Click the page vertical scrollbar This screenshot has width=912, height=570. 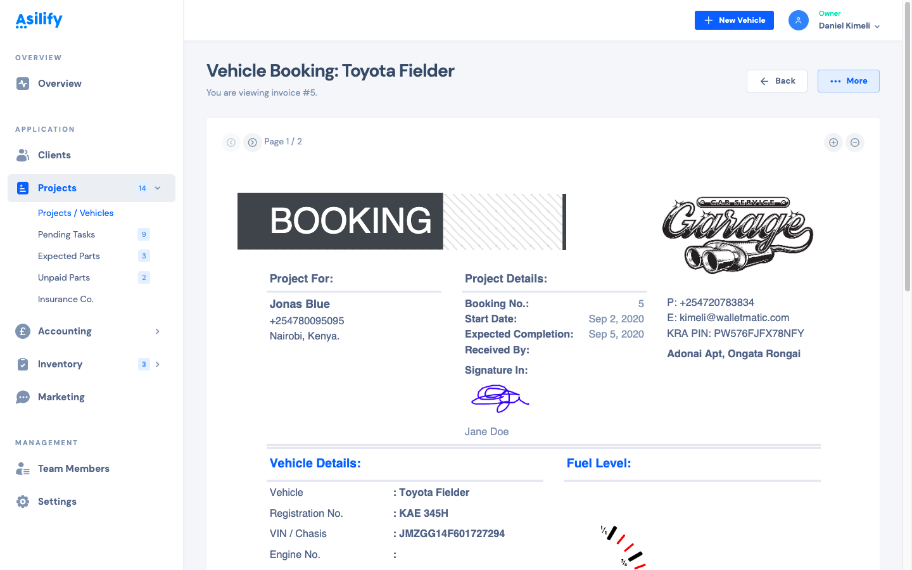pos(907,146)
